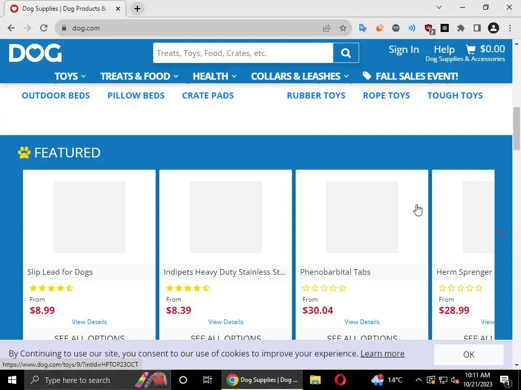
Task: Close the Dog Supplies browser tab
Action: point(118,9)
